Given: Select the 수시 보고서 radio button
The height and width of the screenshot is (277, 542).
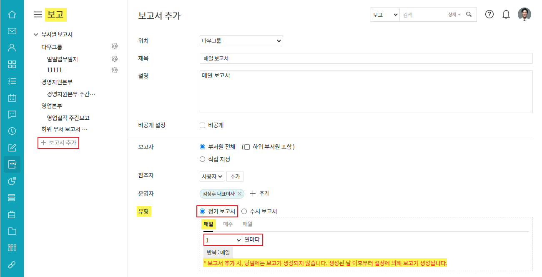Looking at the screenshot, I should point(244,212).
